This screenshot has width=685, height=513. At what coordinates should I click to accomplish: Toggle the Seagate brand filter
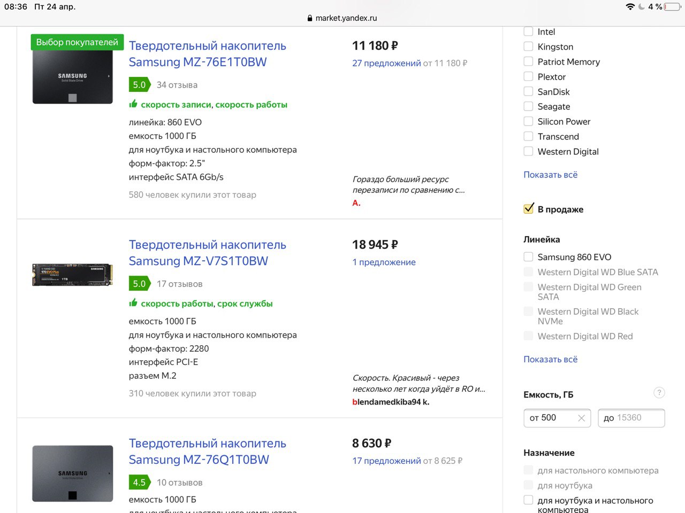pyautogui.click(x=528, y=106)
